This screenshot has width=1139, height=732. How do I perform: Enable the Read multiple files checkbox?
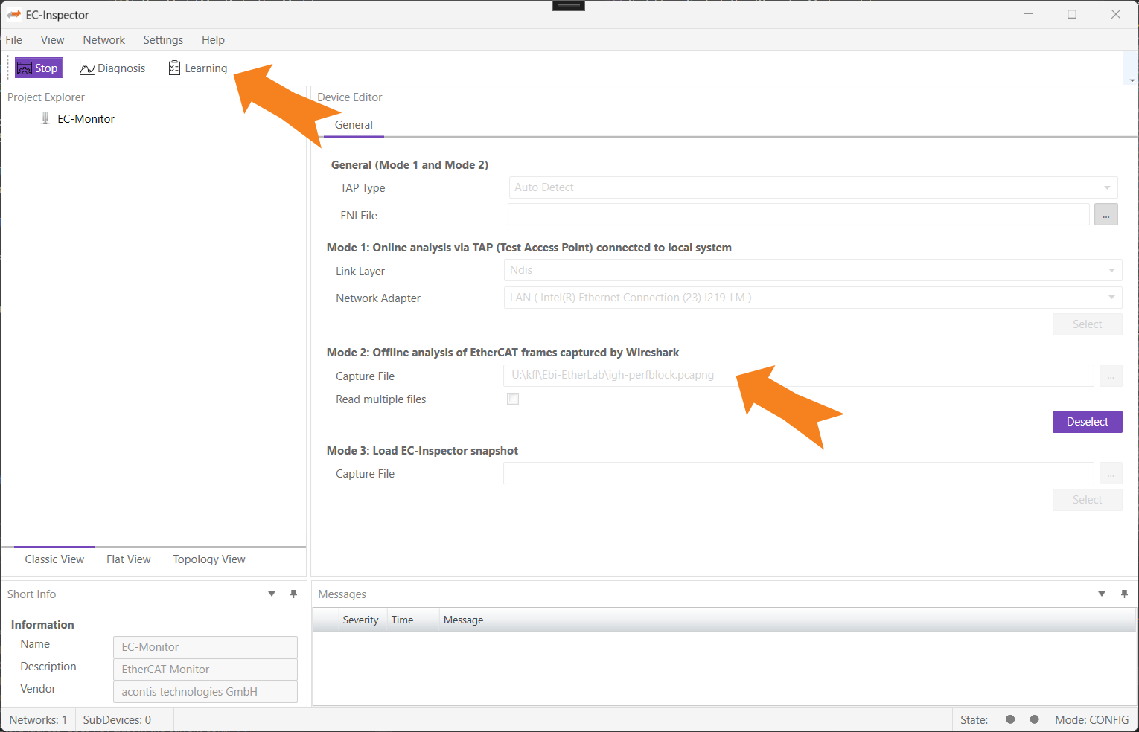[x=512, y=399]
